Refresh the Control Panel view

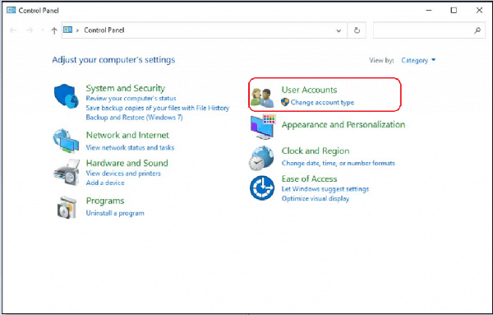tap(357, 30)
